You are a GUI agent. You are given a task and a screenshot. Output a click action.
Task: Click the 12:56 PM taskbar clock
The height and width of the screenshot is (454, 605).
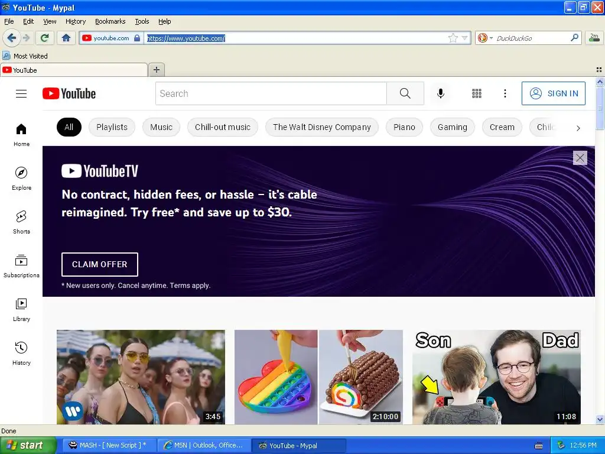click(583, 446)
